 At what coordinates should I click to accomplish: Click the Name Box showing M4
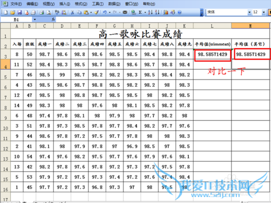click(x=16, y=19)
